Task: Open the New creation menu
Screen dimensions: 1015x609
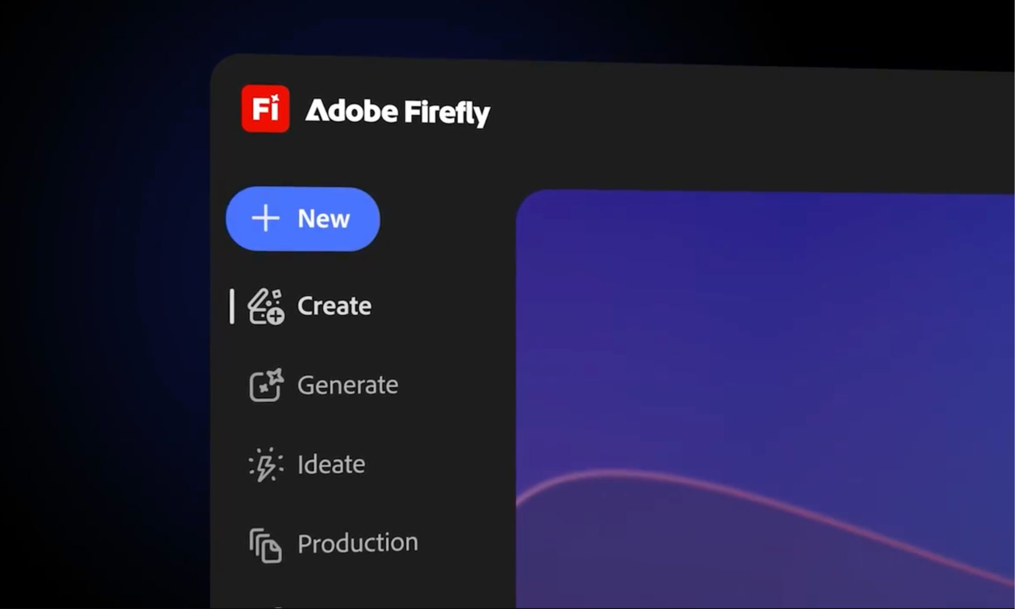Action: 303,218
